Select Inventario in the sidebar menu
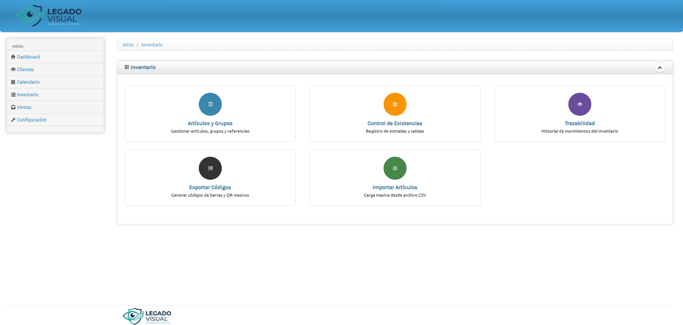Image resolution: width=683 pixels, height=325 pixels. pyautogui.click(x=27, y=95)
